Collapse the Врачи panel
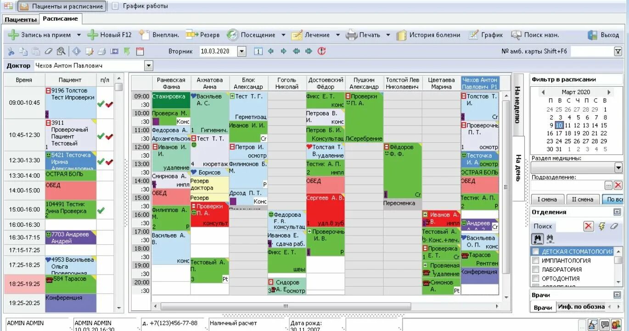The image size is (629, 331). 617,295
